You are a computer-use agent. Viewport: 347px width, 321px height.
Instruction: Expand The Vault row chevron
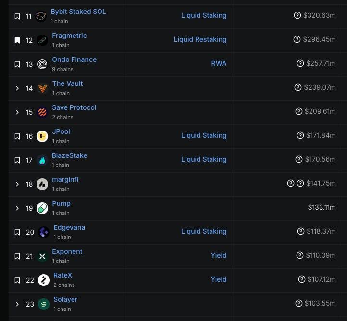(x=17, y=88)
